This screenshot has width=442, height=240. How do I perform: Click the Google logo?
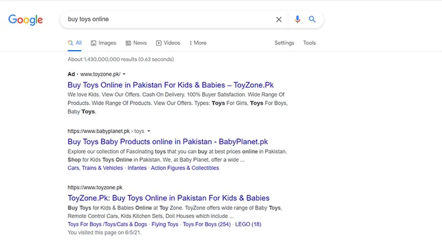[x=25, y=19]
